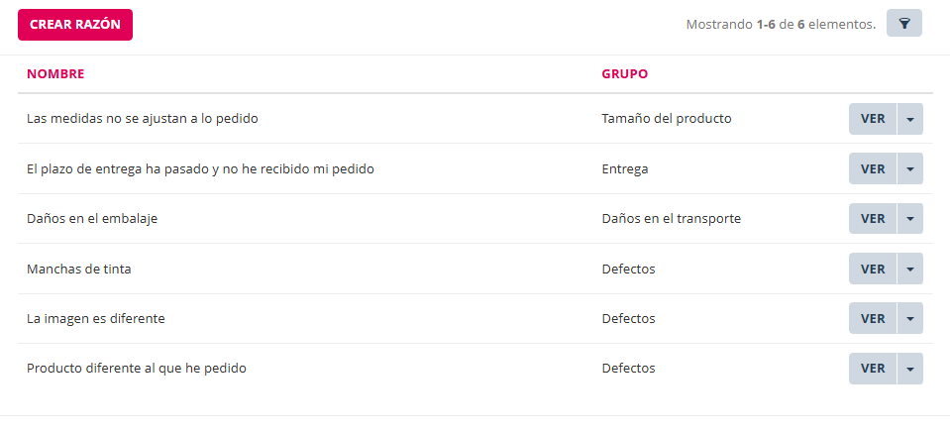The height and width of the screenshot is (434, 950).
Task: Select the 'Producto diferente al que he pedido' text
Action: pos(137,369)
